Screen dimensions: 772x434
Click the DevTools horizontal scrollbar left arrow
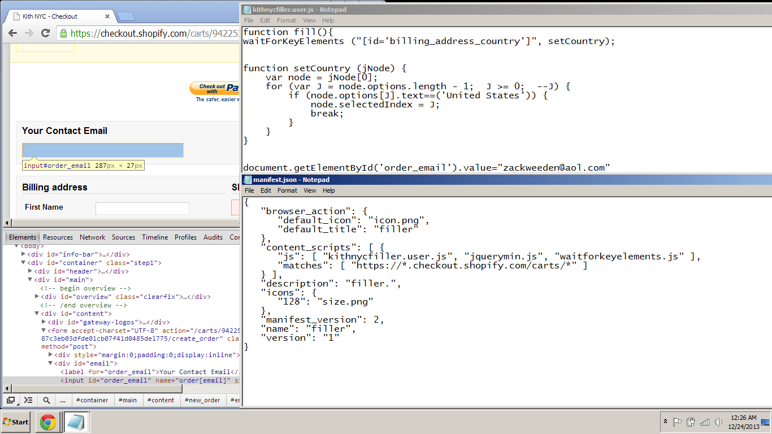click(7, 389)
